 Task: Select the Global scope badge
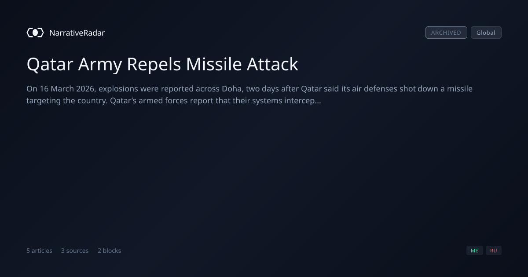click(486, 33)
